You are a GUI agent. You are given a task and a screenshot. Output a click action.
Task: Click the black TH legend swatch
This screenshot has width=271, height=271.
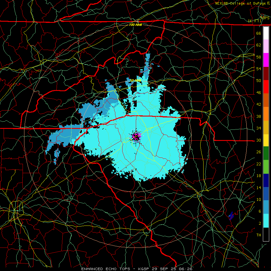click(266, 234)
